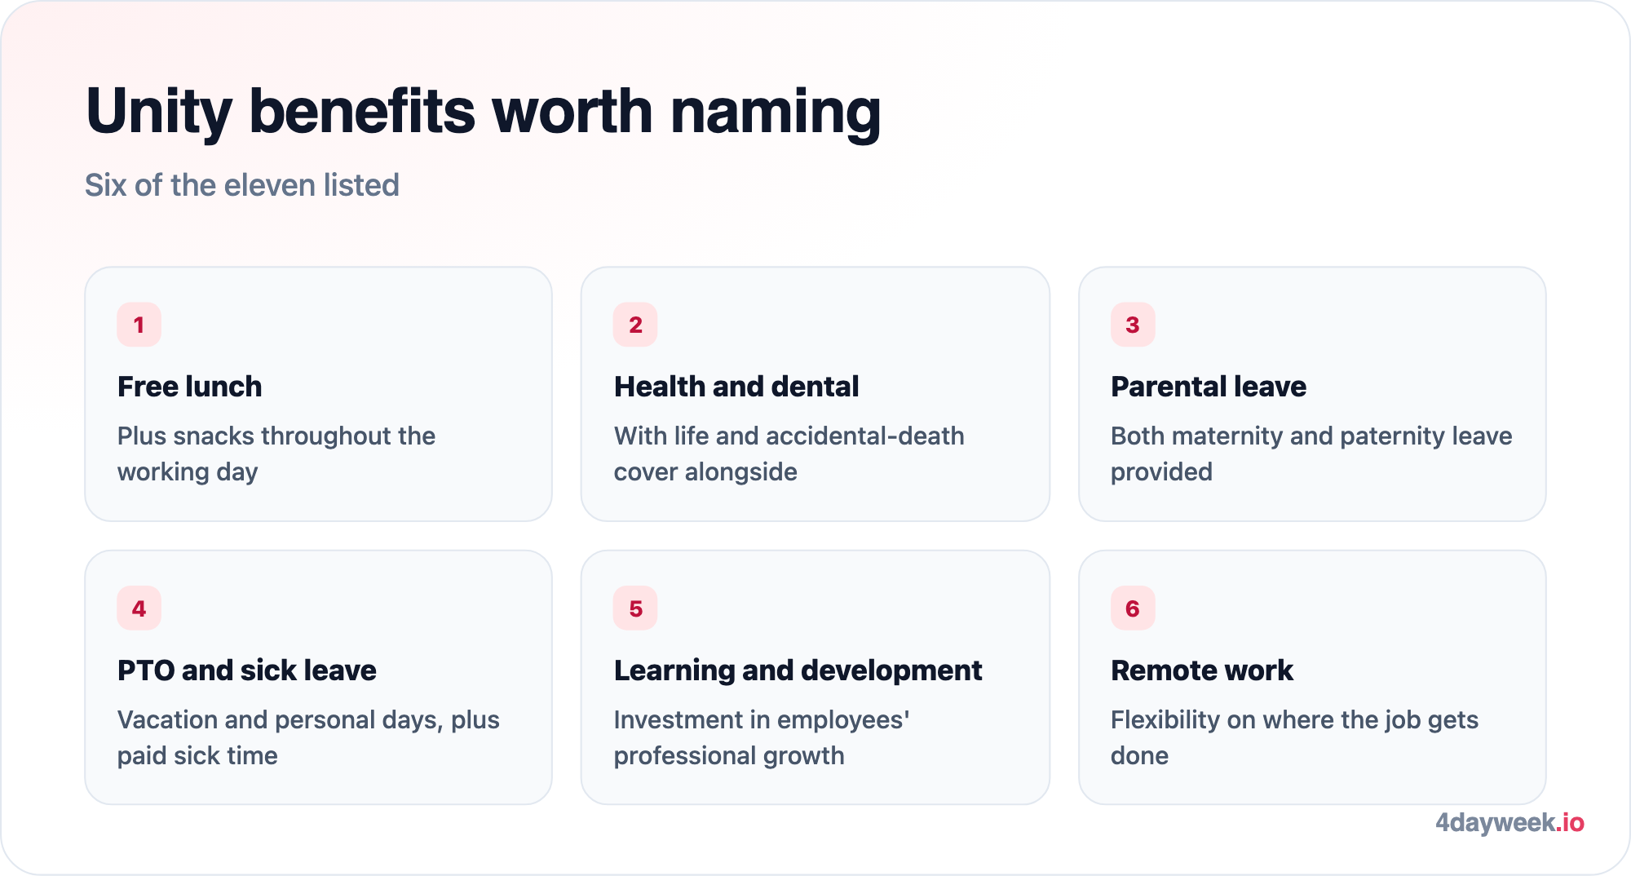This screenshot has width=1631, height=876.
Task: Select the Remote work heading
Action: coord(1202,670)
